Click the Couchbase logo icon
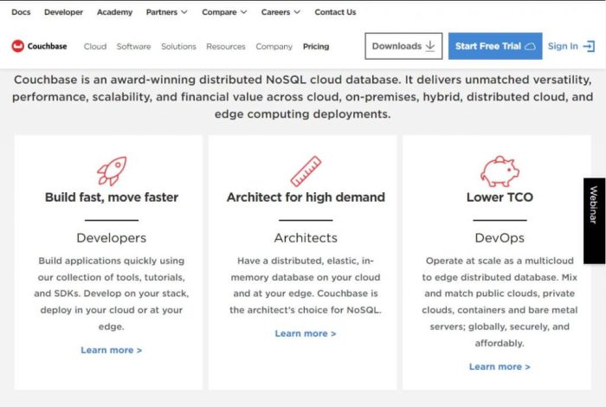 point(18,46)
